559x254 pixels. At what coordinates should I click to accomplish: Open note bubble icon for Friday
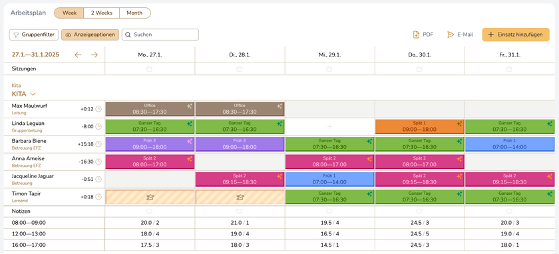[x=509, y=211]
